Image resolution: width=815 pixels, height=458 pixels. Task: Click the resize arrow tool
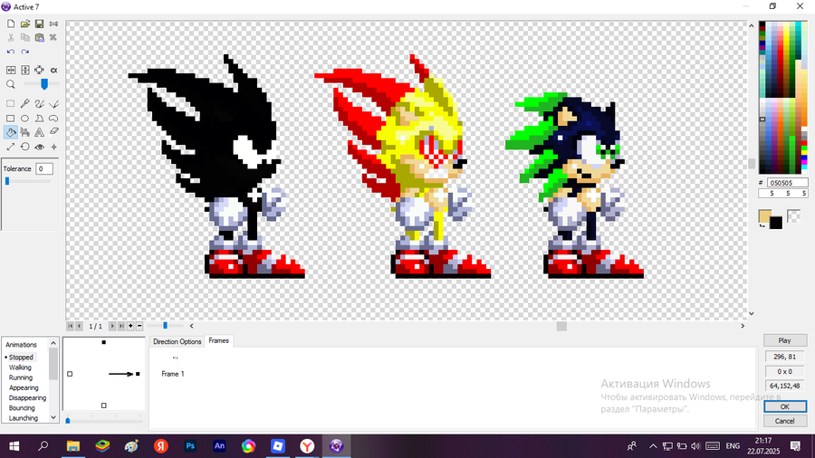(10, 147)
